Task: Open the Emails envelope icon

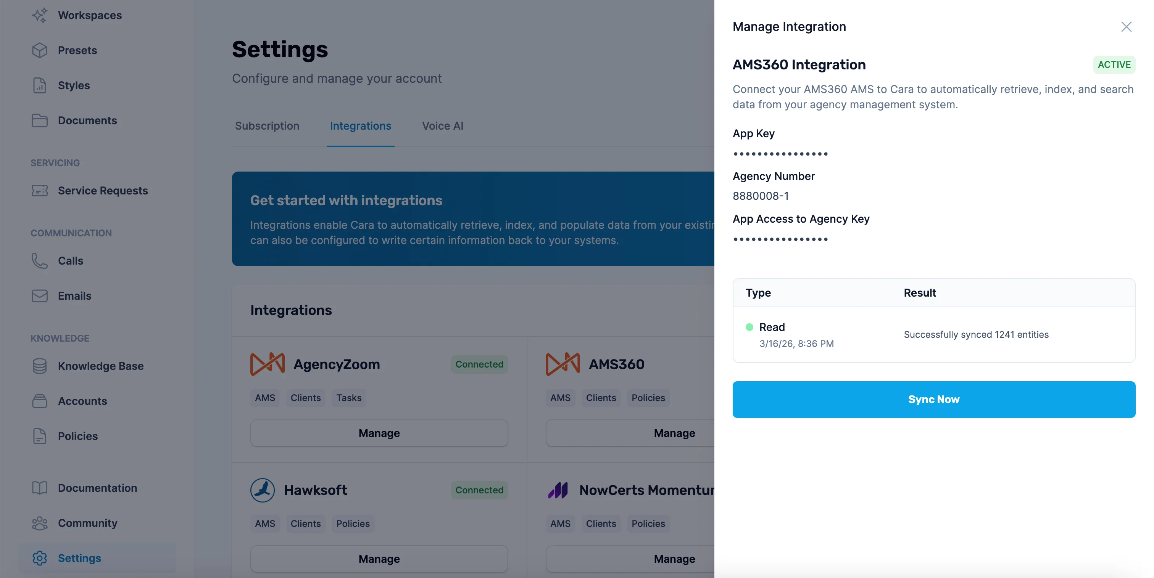Action: click(39, 296)
